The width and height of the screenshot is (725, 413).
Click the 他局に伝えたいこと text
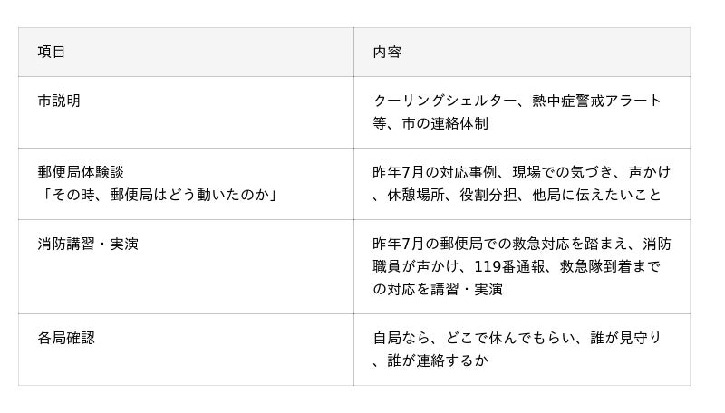596,195
